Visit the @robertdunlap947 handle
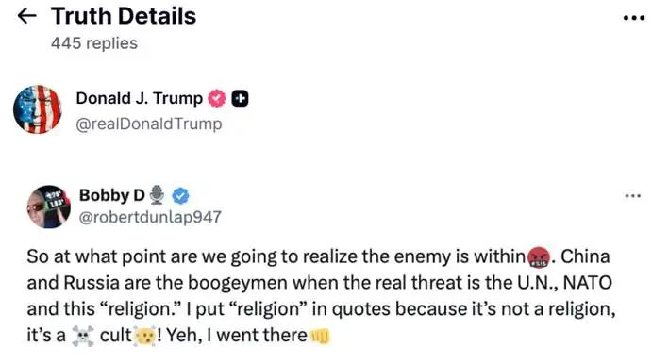Image resolution: width=652 pixels, height=364 pixels. (150, 217)
